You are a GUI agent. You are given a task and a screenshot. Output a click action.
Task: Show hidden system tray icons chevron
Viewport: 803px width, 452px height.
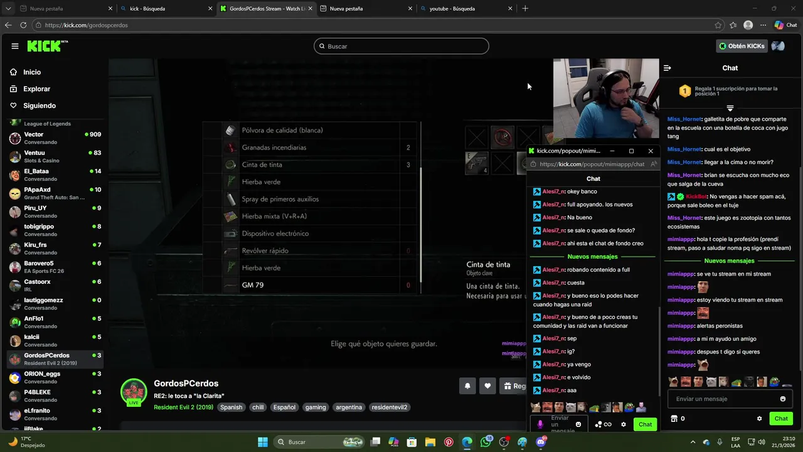pyautogui.click(x=693, y=442)
